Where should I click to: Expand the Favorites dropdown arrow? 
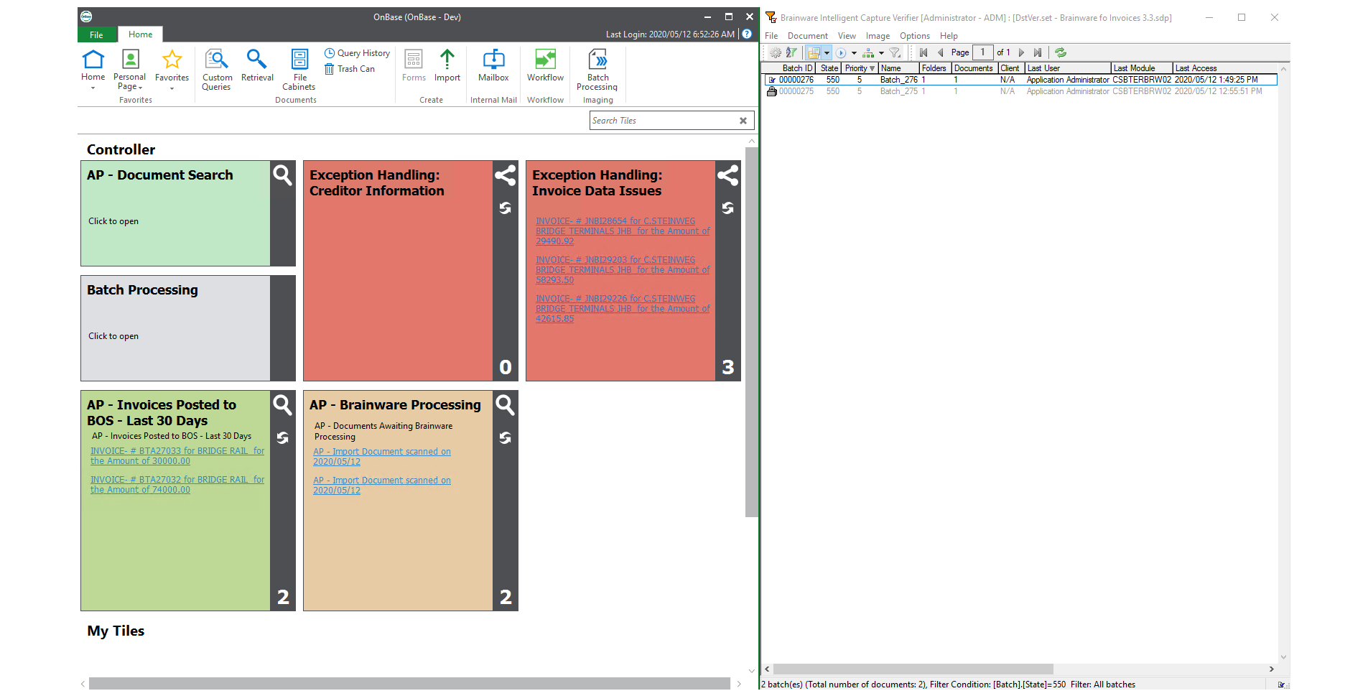pos(172,88)
